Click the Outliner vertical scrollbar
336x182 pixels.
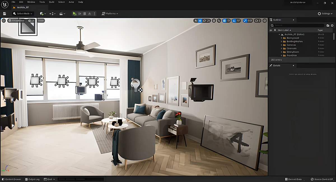point(333,36)
